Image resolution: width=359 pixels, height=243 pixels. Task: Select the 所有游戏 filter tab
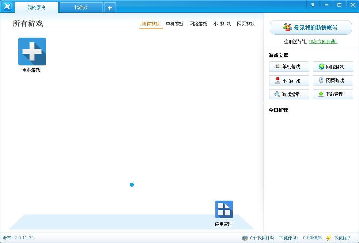click(151, 24)
